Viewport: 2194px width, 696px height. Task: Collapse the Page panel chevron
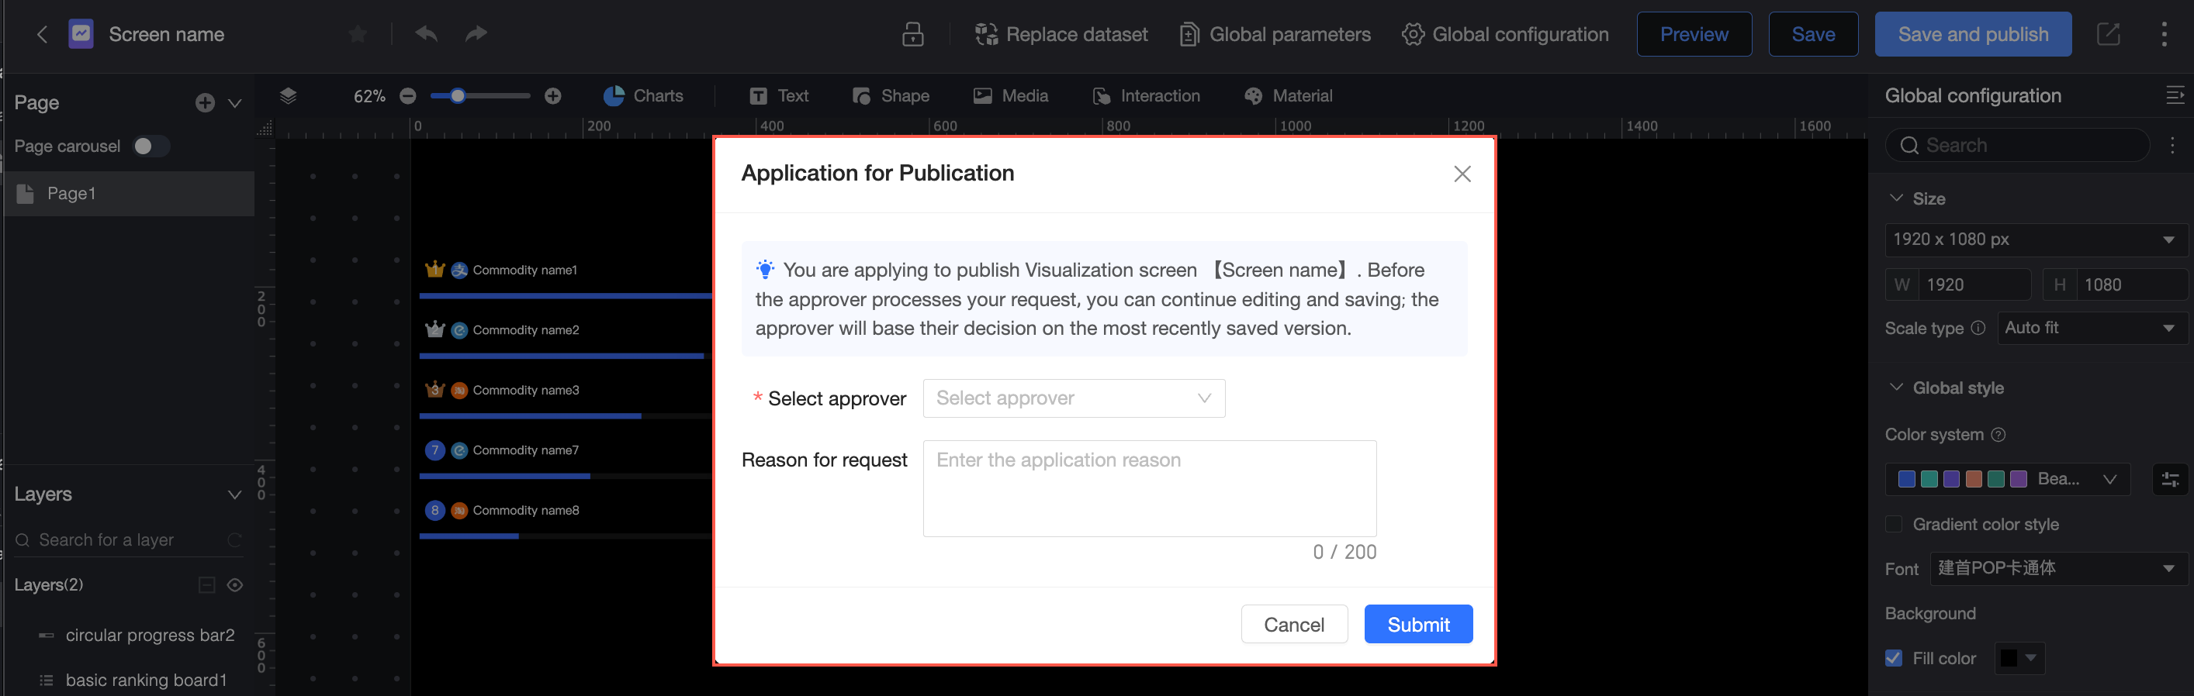(x=235, y=103)
